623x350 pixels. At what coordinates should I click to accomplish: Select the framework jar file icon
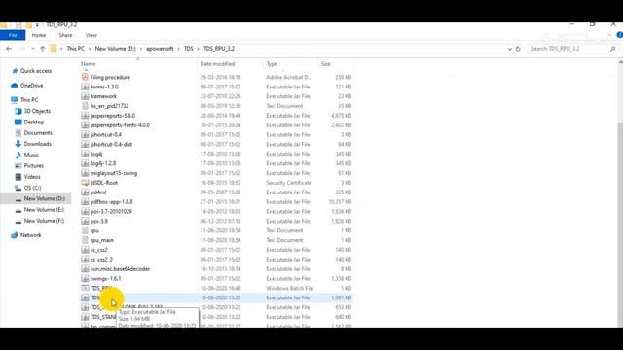click(x=85, y=96)
